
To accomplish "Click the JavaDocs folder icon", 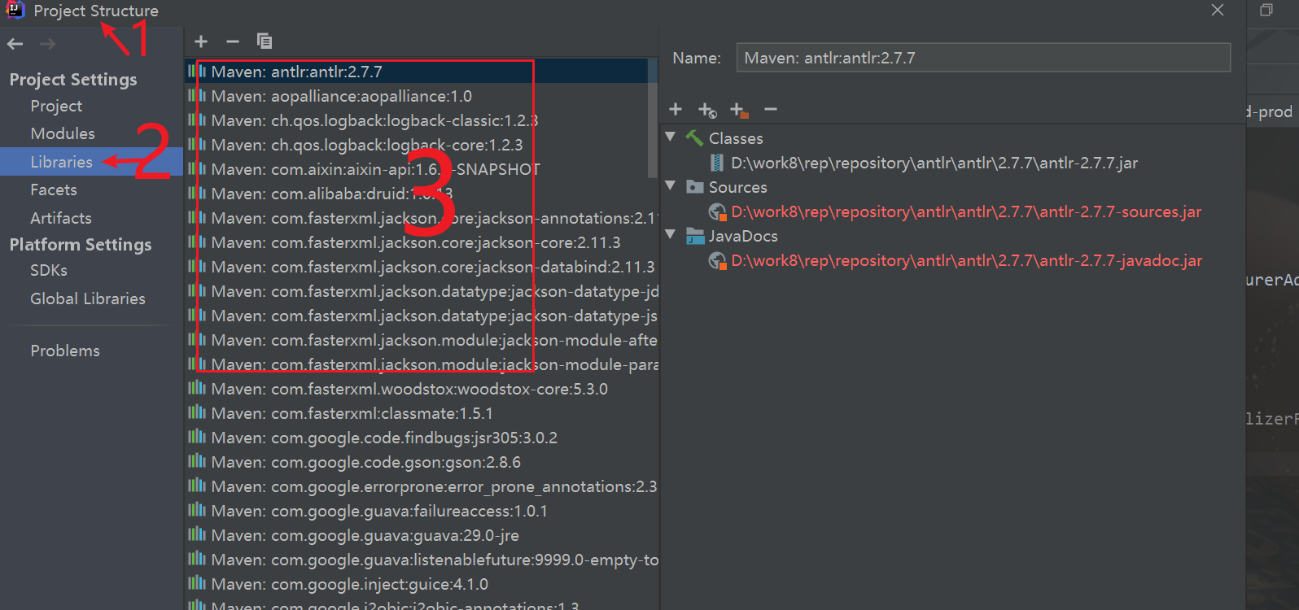I will click(x=694, y=236).
